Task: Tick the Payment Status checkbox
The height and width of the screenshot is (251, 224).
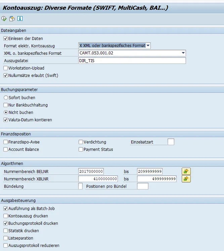Action: 81,150
